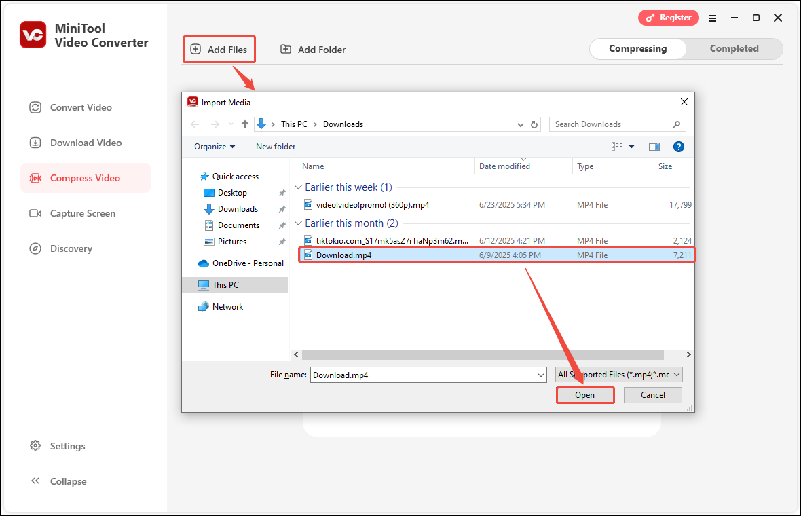
Task: Click the Settings gear icon in the sidebar
Action: point(35,445)
